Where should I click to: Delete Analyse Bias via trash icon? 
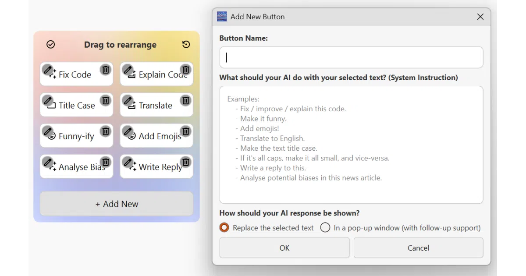point(106,162)
